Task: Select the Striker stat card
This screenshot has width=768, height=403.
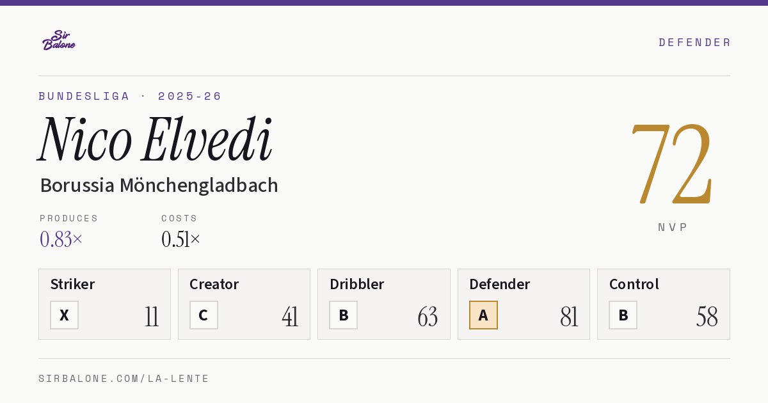Action: (x=104, y=304)
